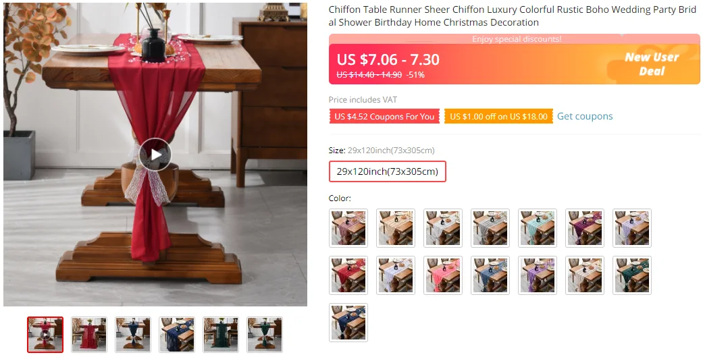
Task: Select the red video thumbnail in gallery
Action: (45, 335)
